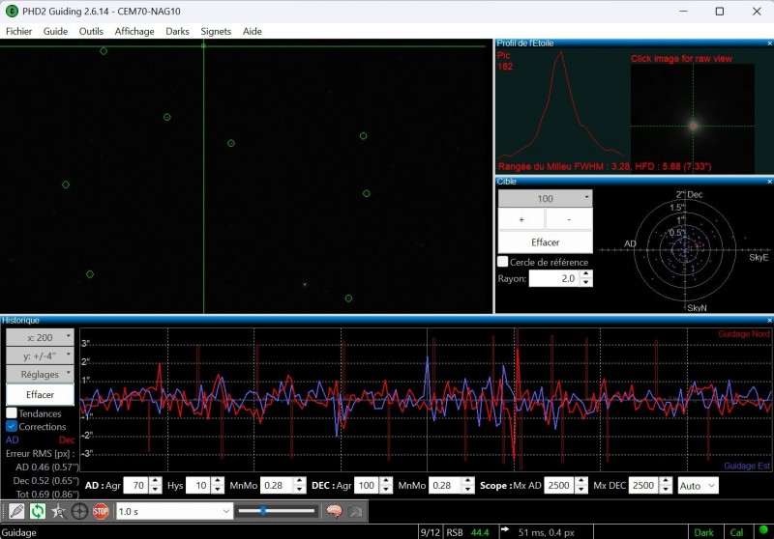The width and height of the screenshot is (774, 539).
Task: Open the Réglages dropdown
Action: pyautogui.click(x=40, y=374)
